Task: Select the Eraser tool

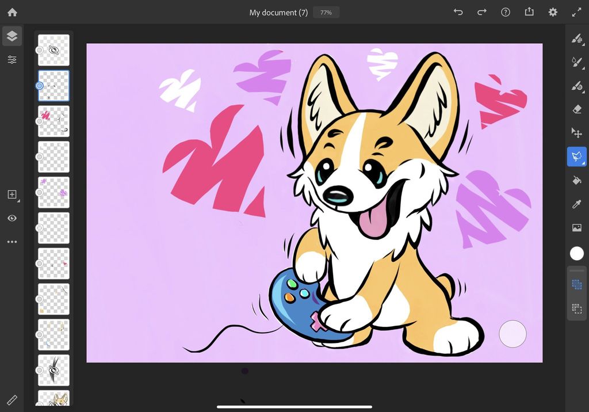Action: point(577,109)
